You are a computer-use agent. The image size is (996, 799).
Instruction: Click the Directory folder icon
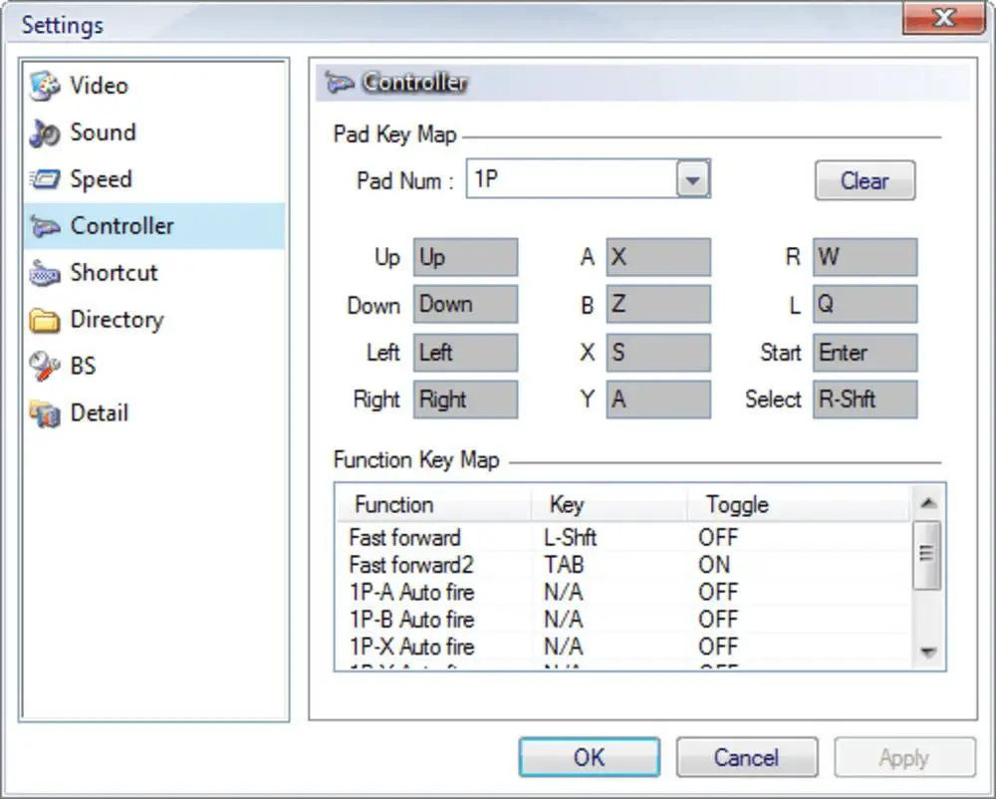coord(45,321)
